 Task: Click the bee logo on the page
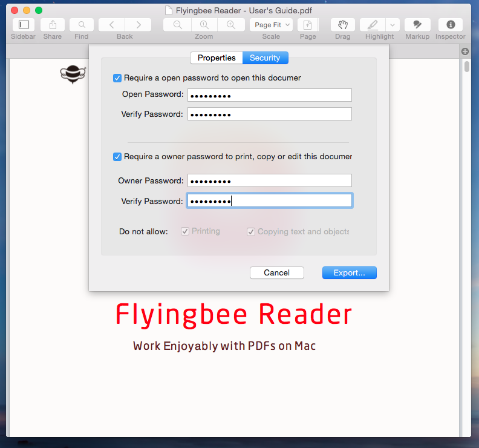(x=73, y=74)
